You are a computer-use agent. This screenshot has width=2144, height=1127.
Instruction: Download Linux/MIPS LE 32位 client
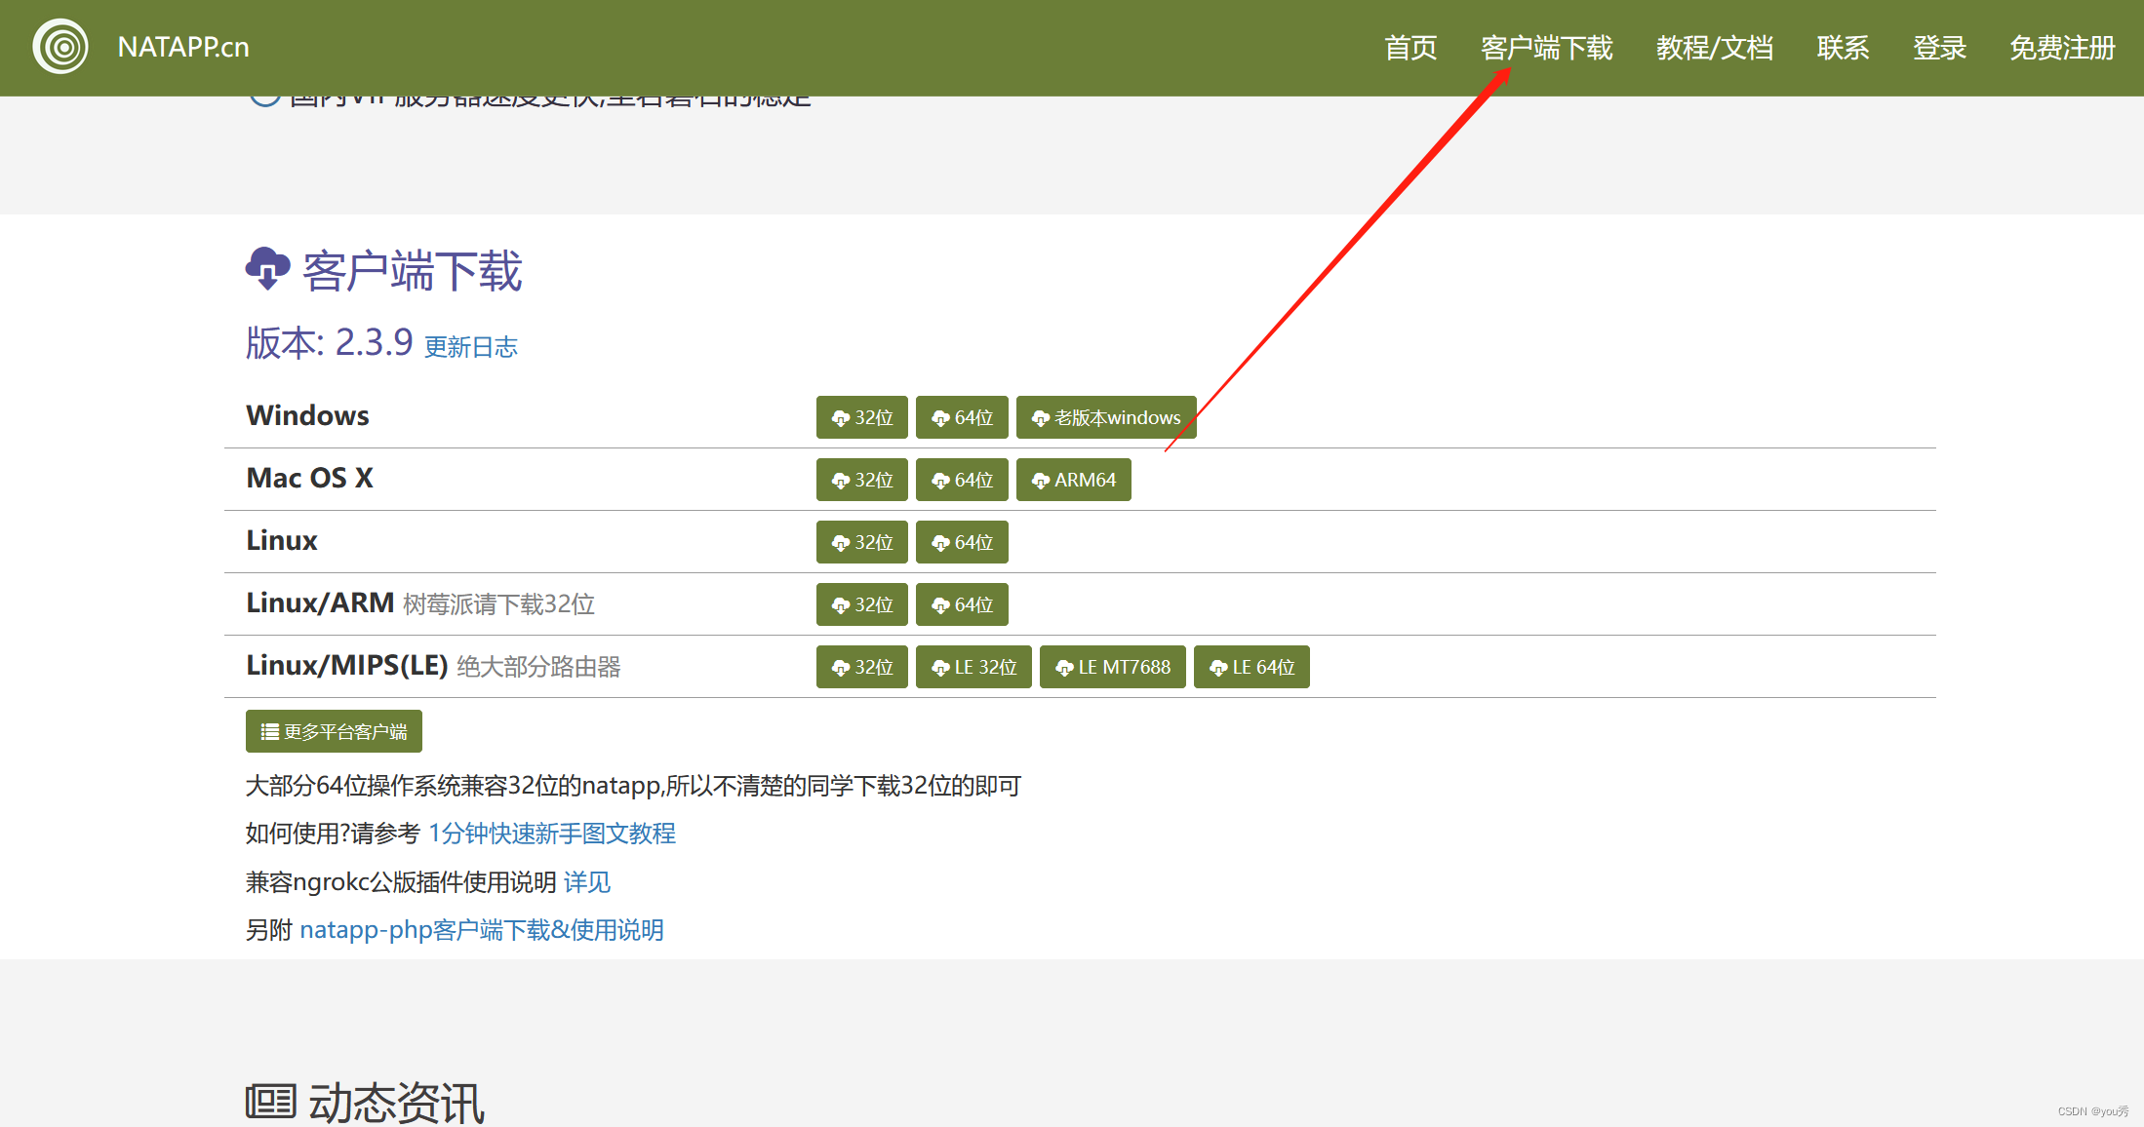[x=973, y=667]
